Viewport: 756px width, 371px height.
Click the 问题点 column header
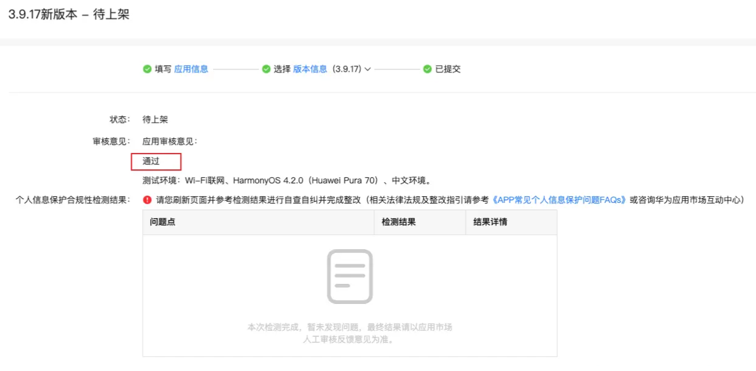163,222
